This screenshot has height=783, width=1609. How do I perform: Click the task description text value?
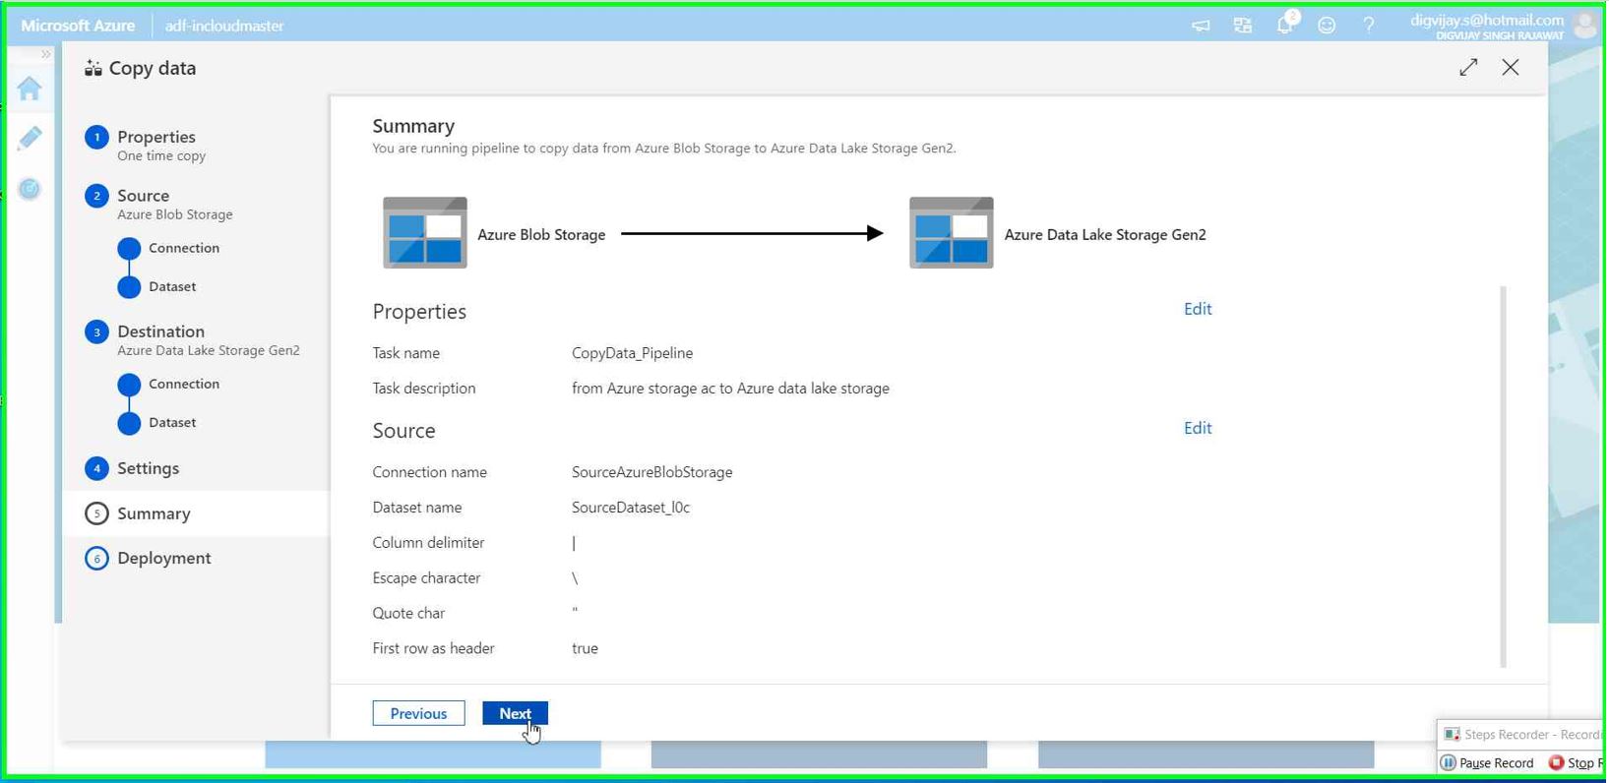(x=730, y=389)
